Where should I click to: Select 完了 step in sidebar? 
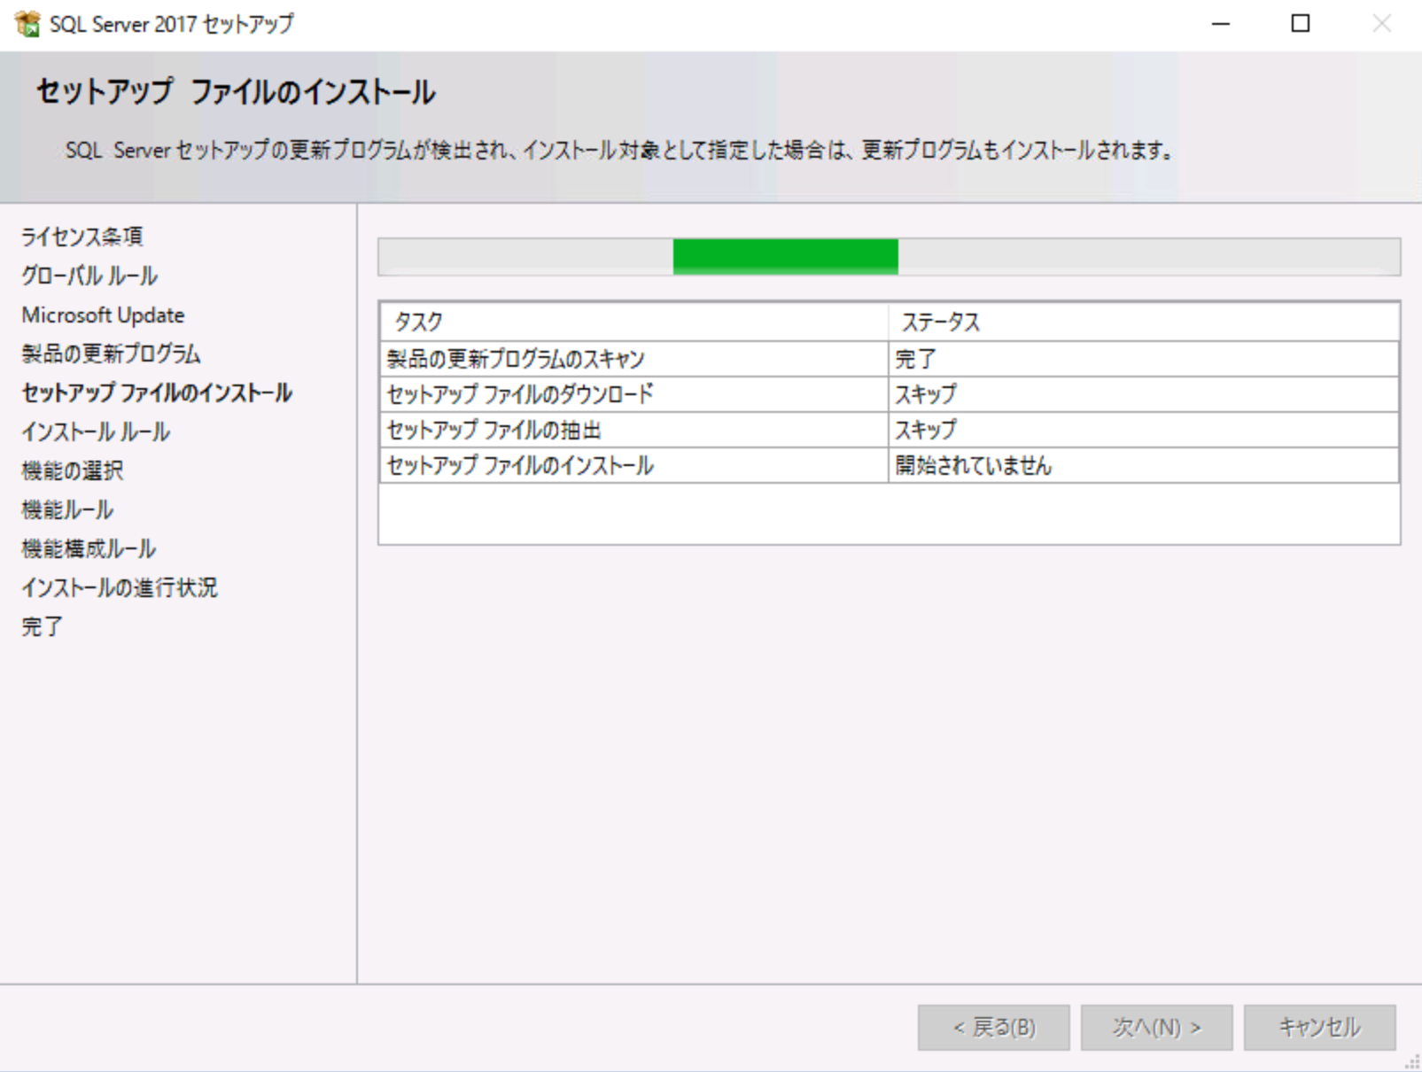click(x=42, y=626)
